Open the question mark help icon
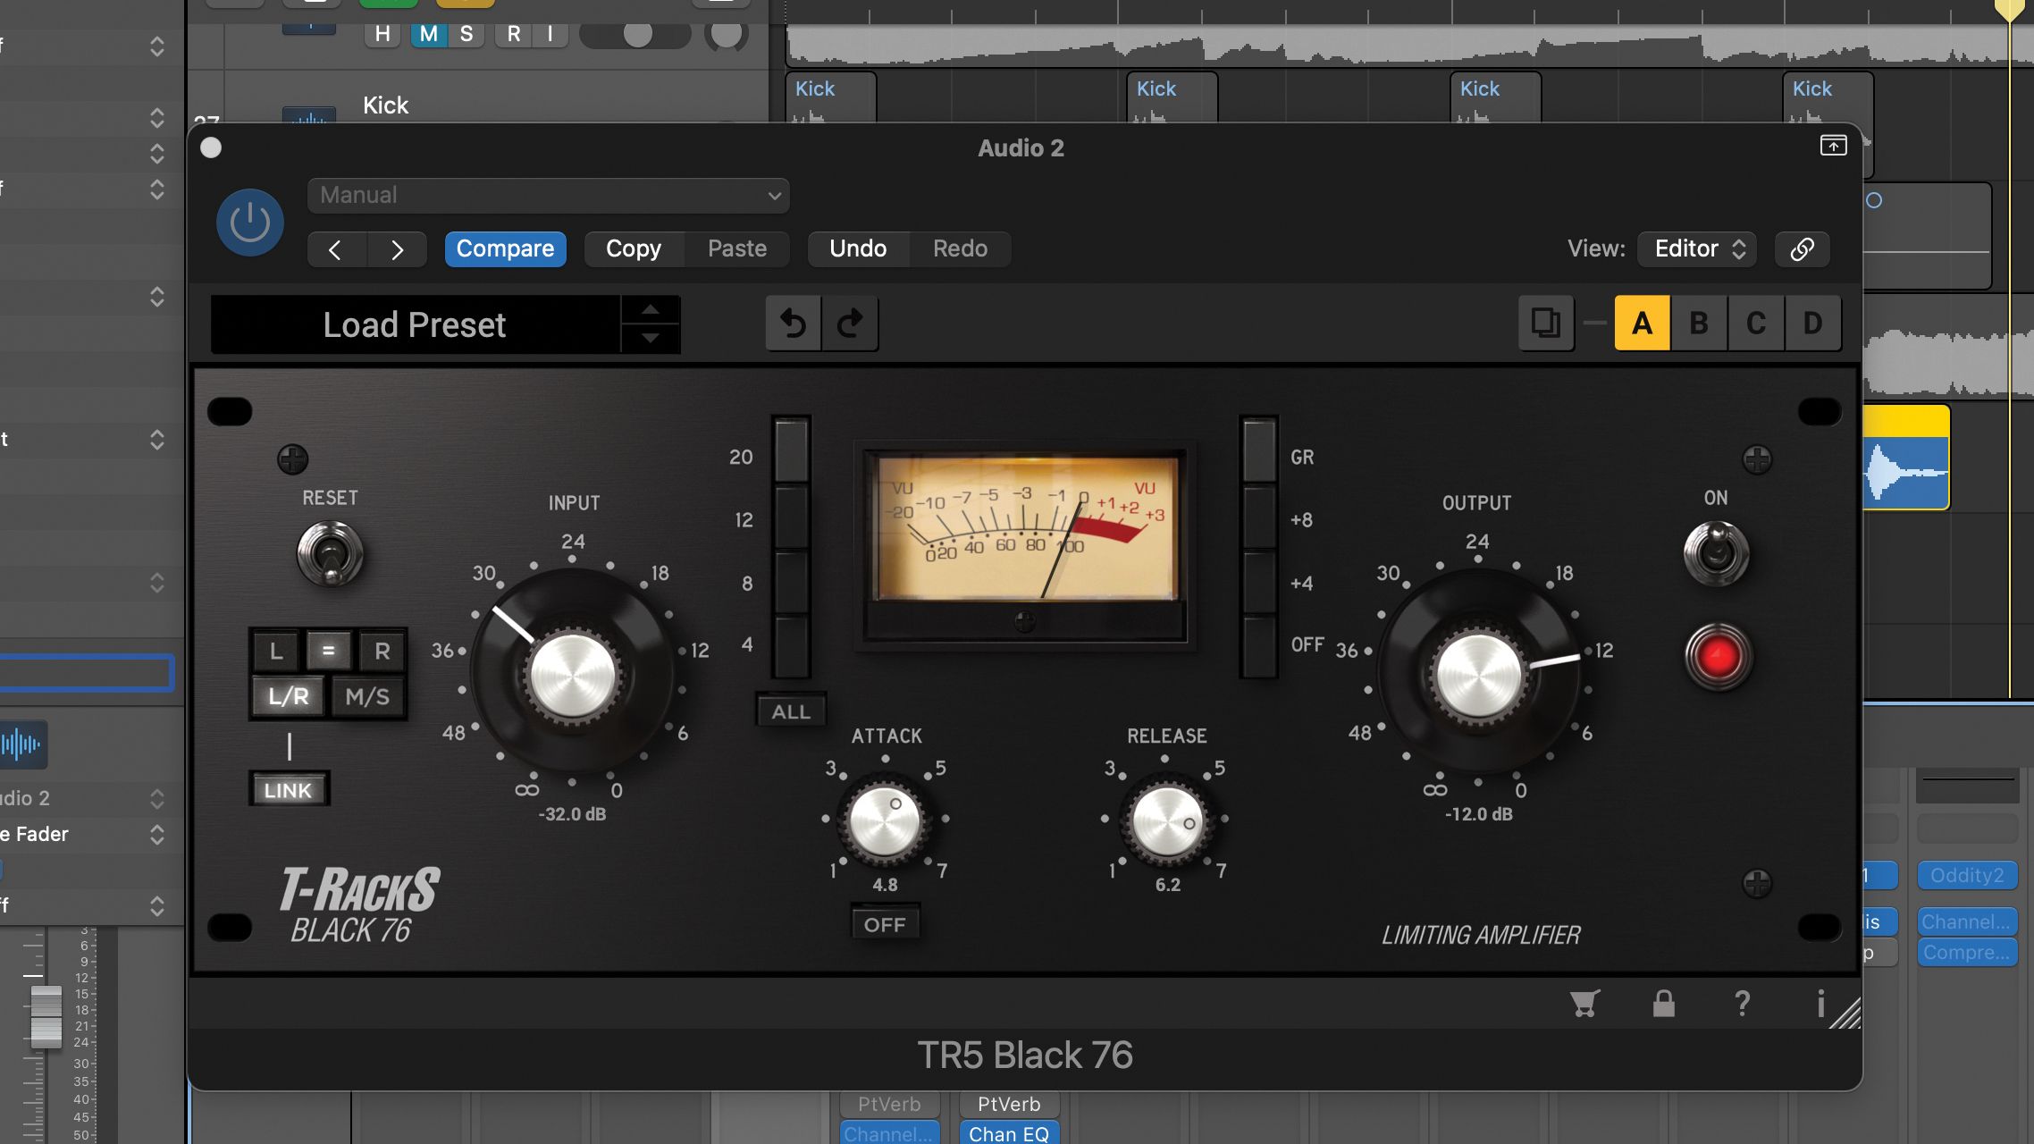This screenshot has width=2034, height=1144. [x=1742, y=1004]
